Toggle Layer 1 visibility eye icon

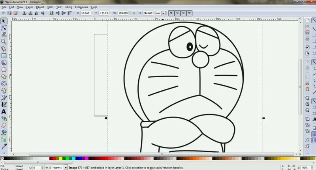coord(47,168)
